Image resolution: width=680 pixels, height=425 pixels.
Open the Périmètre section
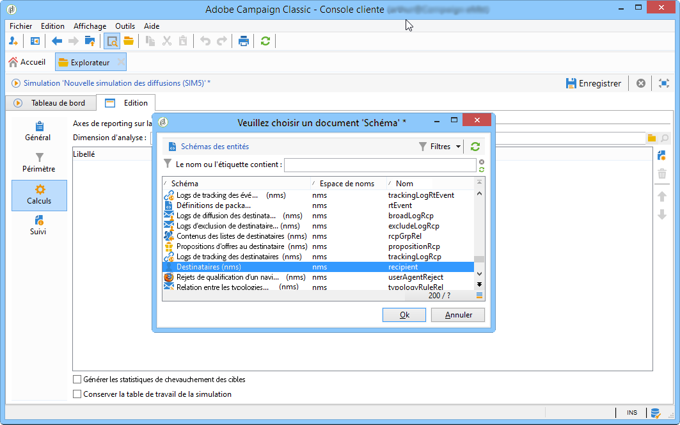point(38,163)
